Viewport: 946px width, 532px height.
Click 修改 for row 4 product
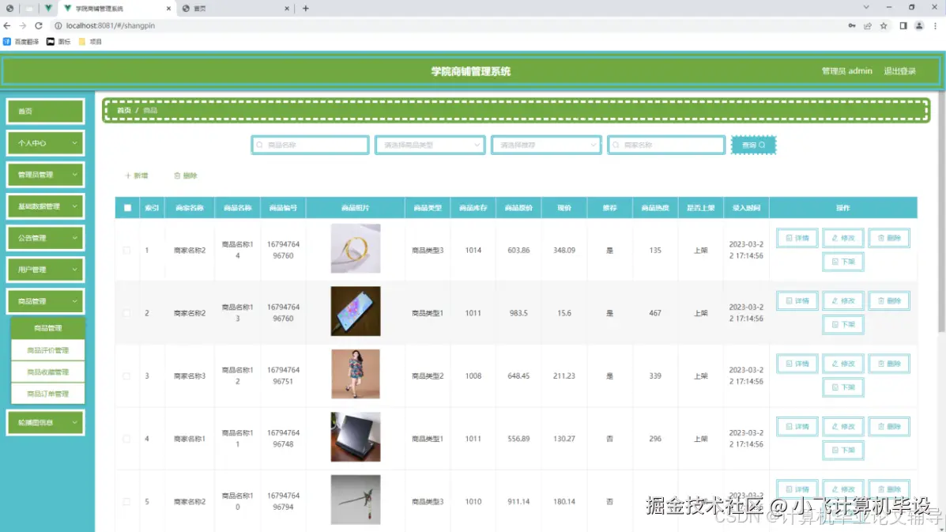(842, 426)
